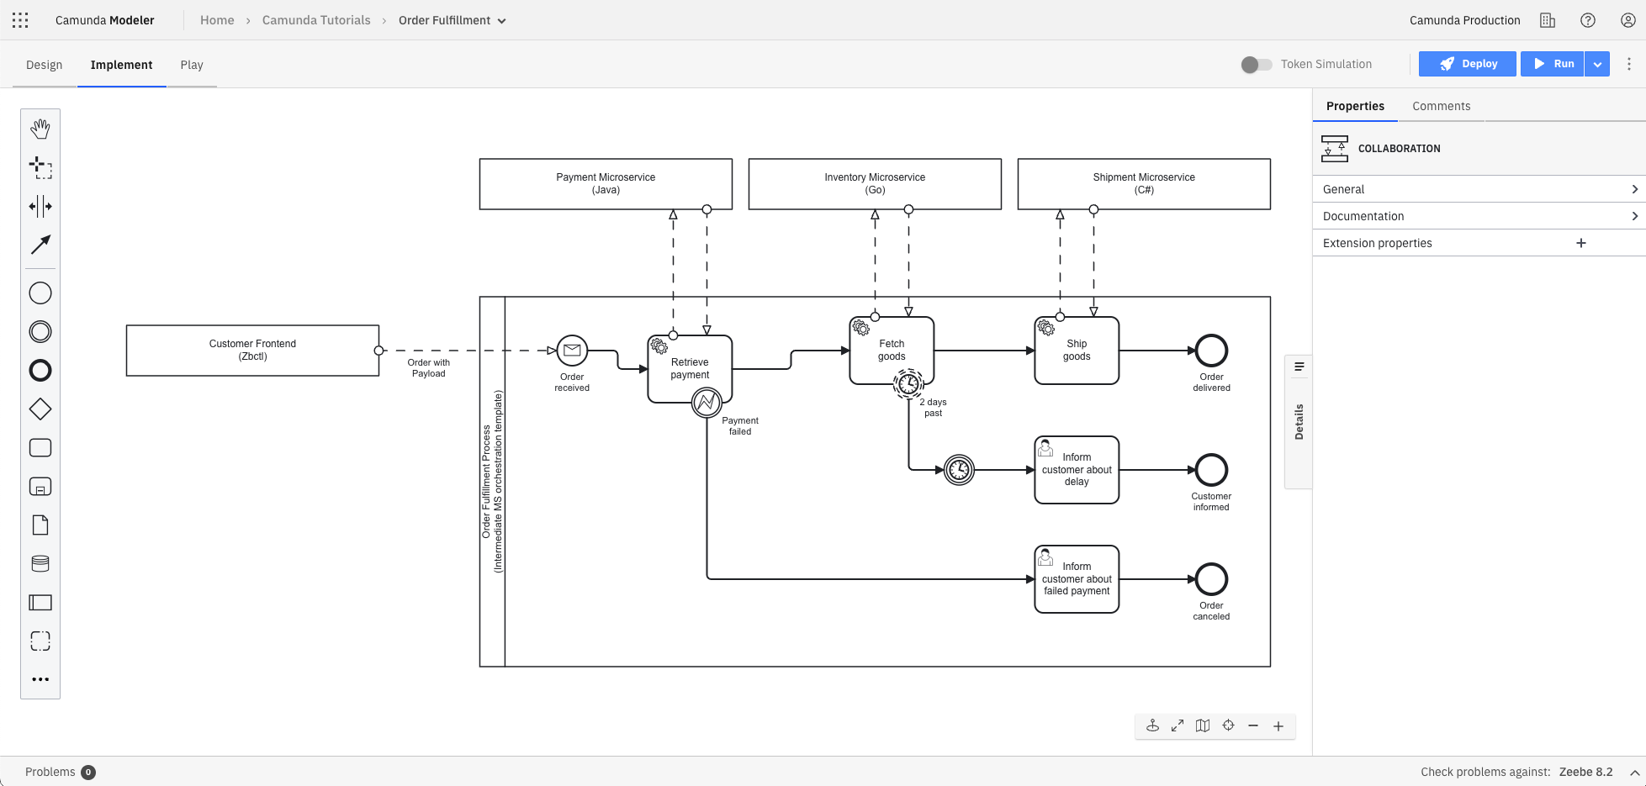The image size is (1646, 786).
Task: Toggle the minimap icon
Action: (1203, 725)
